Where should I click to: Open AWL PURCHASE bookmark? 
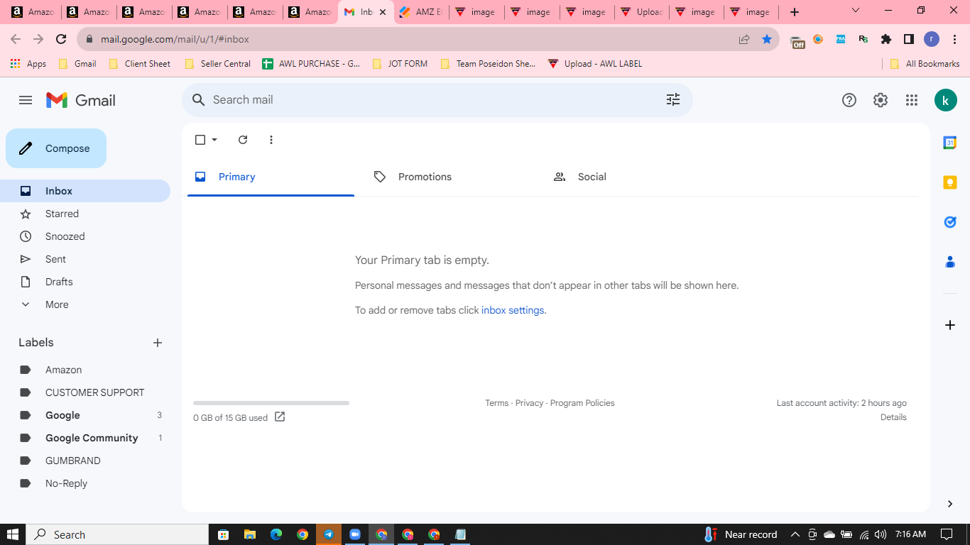coord(311,64)
